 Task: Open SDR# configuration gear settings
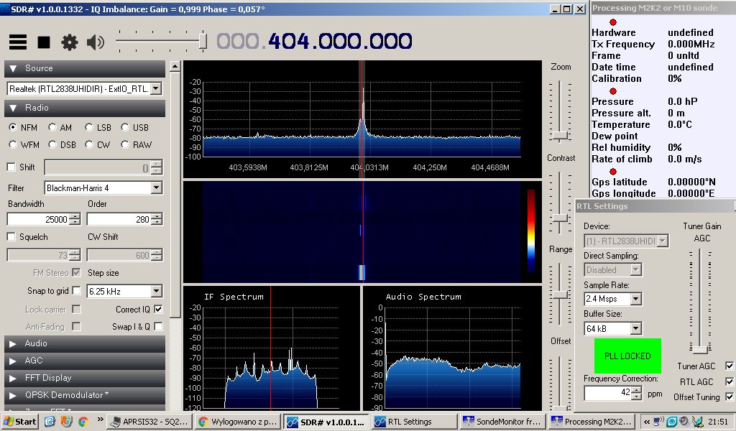pyautogui.click(x=70, y=42)
